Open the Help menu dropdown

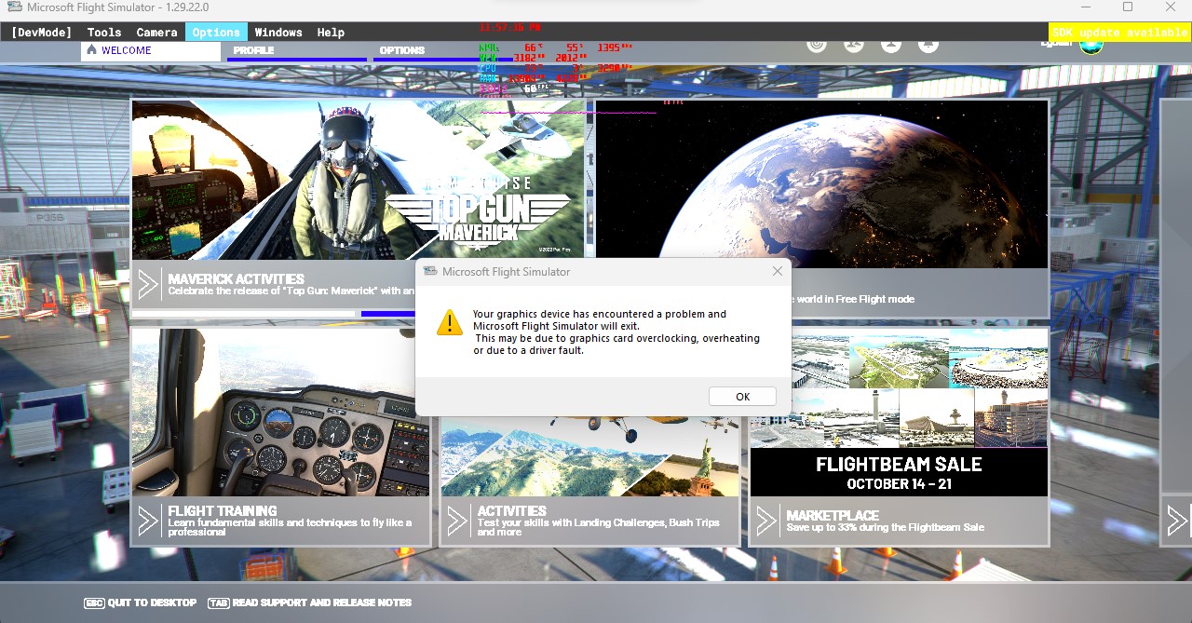click(331, 32)
